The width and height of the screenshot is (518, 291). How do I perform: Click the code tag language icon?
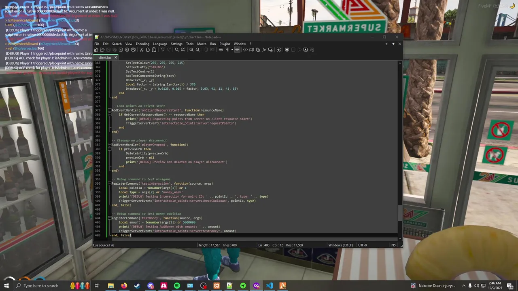(245, 50)
